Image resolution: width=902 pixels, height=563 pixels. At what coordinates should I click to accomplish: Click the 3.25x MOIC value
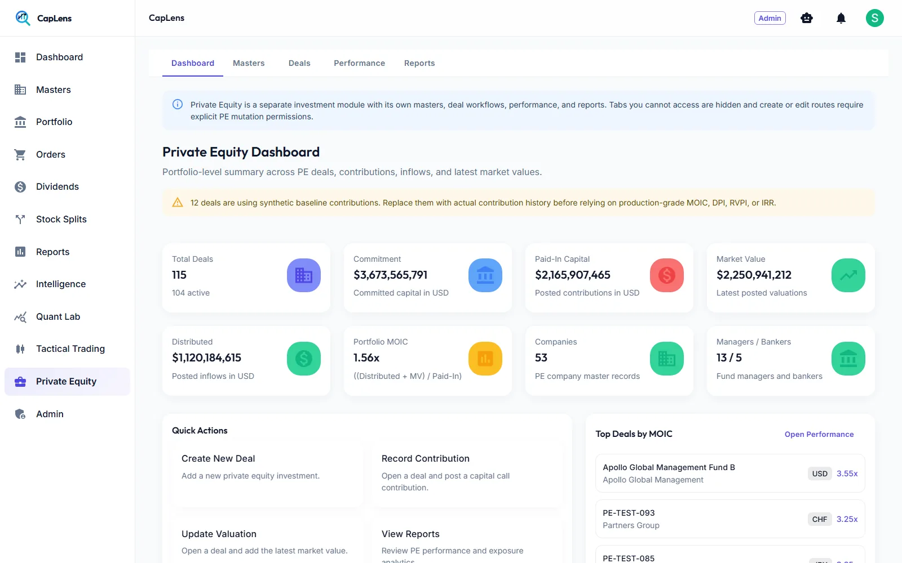[x=847, y=519]
